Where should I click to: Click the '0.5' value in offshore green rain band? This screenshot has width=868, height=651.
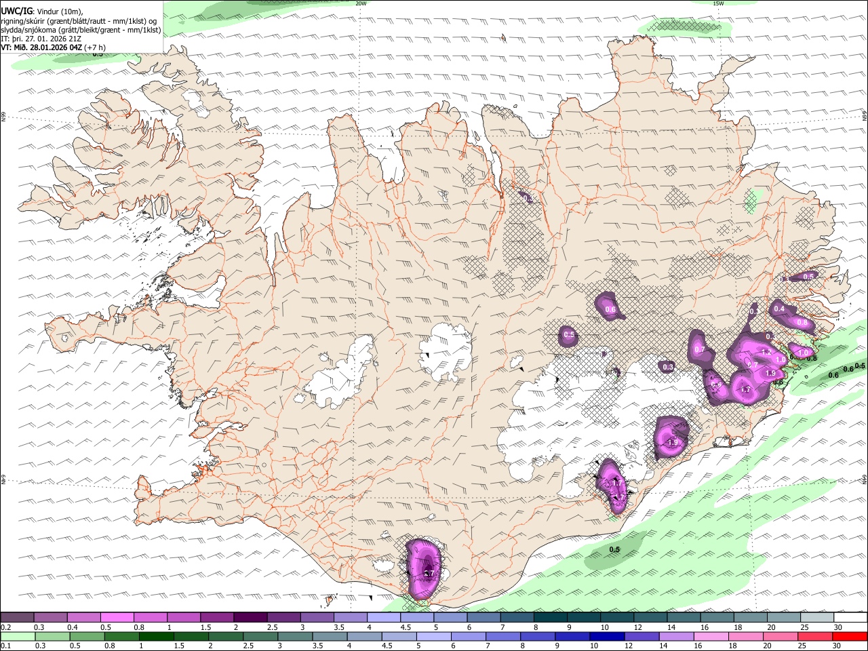click(x=614, y=549)
